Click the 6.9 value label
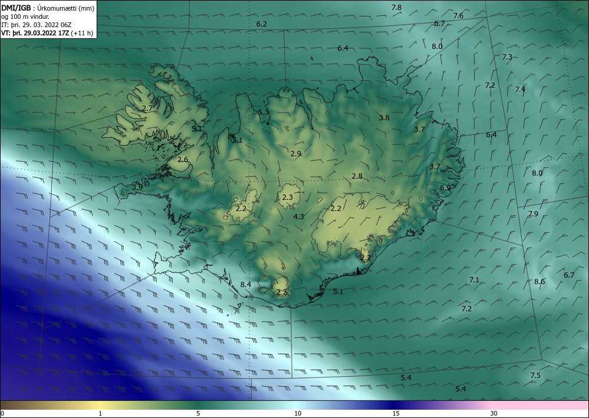 tap(445, 188)
